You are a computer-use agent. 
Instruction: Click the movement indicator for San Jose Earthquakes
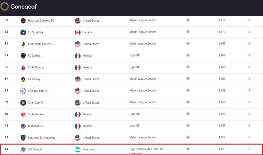click(188, 137)
